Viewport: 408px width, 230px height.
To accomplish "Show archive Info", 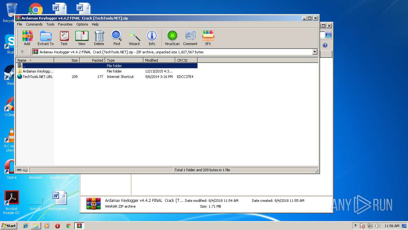I will [x=152, y=38].
